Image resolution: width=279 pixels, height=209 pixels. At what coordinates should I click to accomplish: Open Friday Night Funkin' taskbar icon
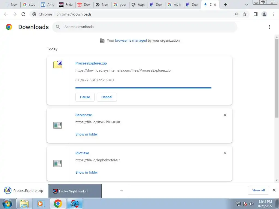click(x=75, y=204)
